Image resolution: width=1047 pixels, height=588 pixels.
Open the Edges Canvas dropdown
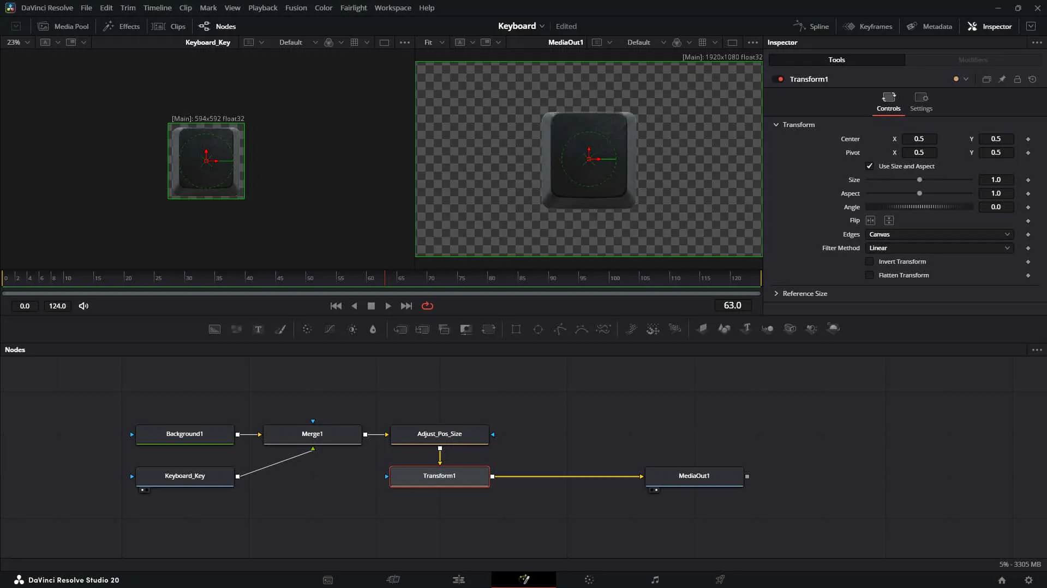click(940, 234)
